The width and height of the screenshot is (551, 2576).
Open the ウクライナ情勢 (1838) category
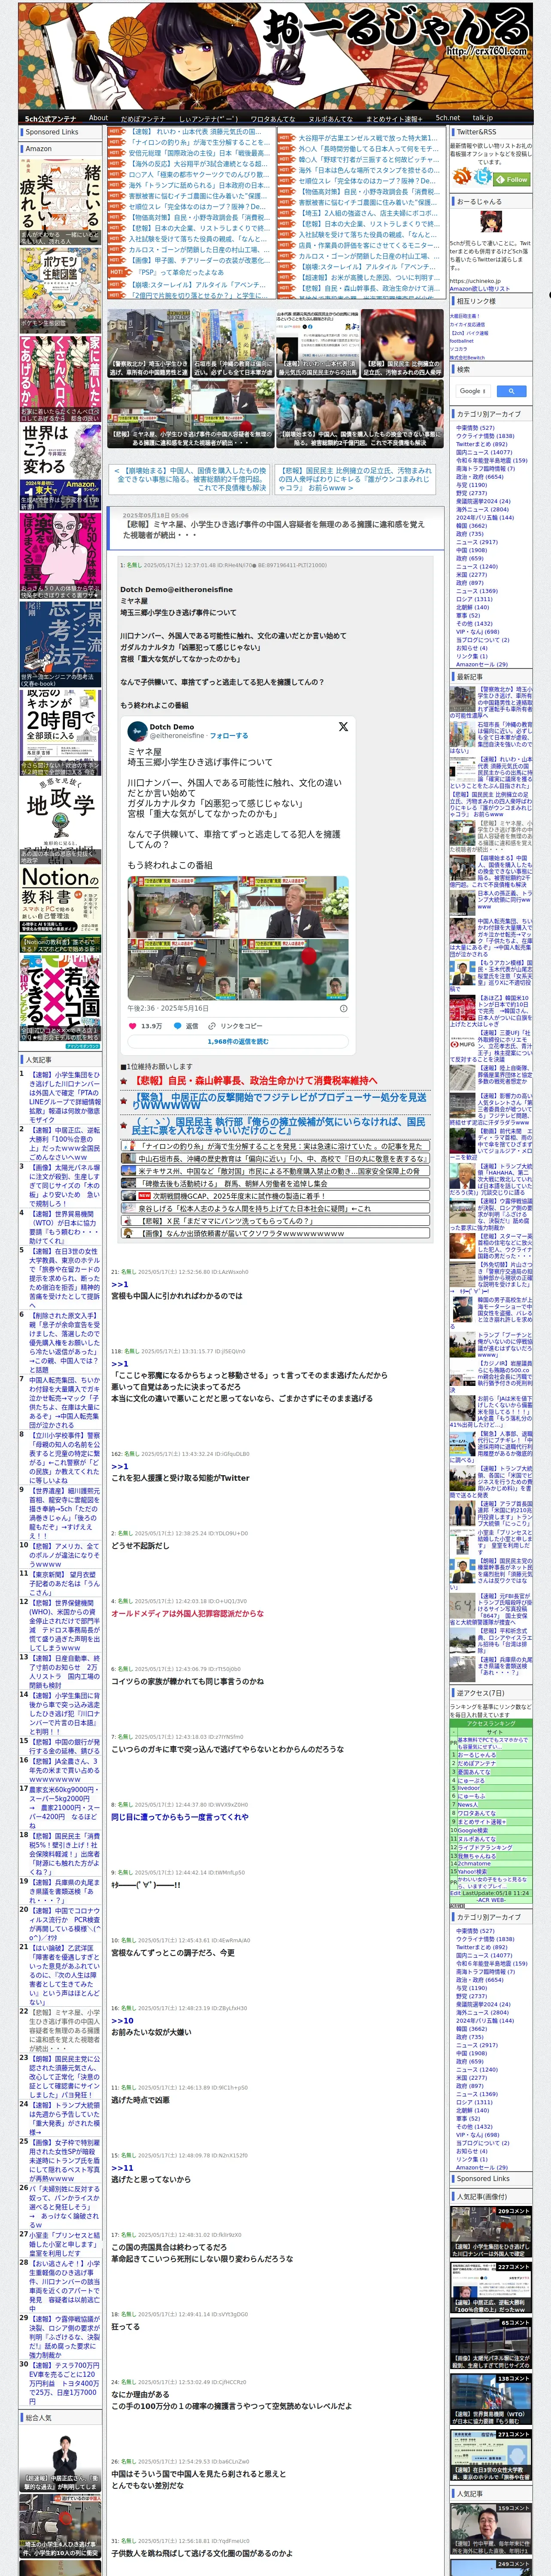coord(485,436)
